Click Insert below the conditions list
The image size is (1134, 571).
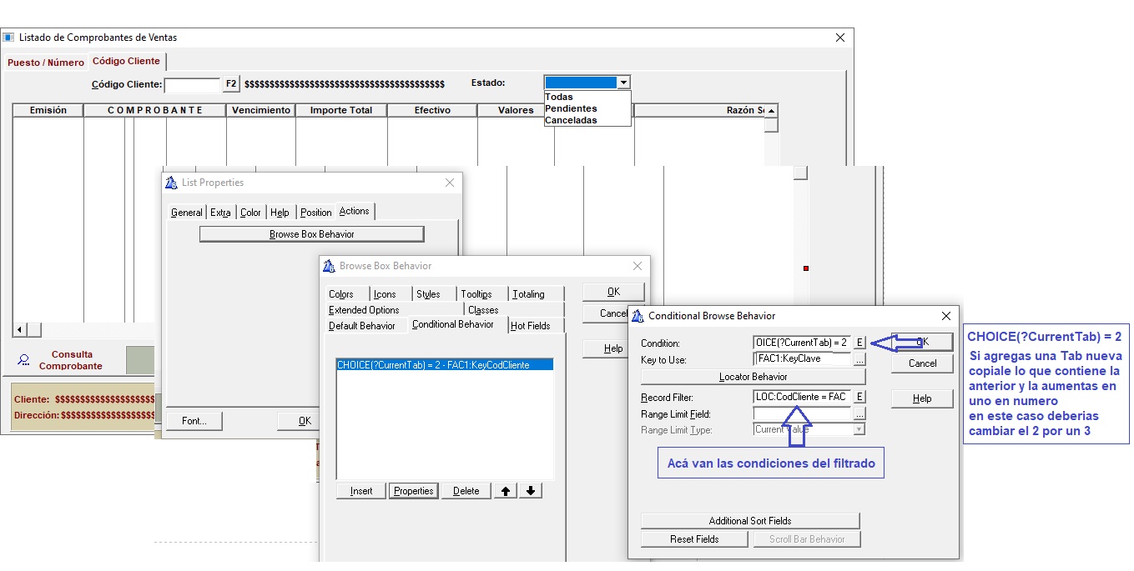tap(361, 491)
